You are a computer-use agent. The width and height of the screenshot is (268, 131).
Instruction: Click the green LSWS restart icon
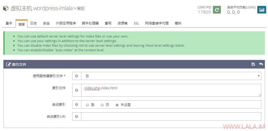(217, 10)
